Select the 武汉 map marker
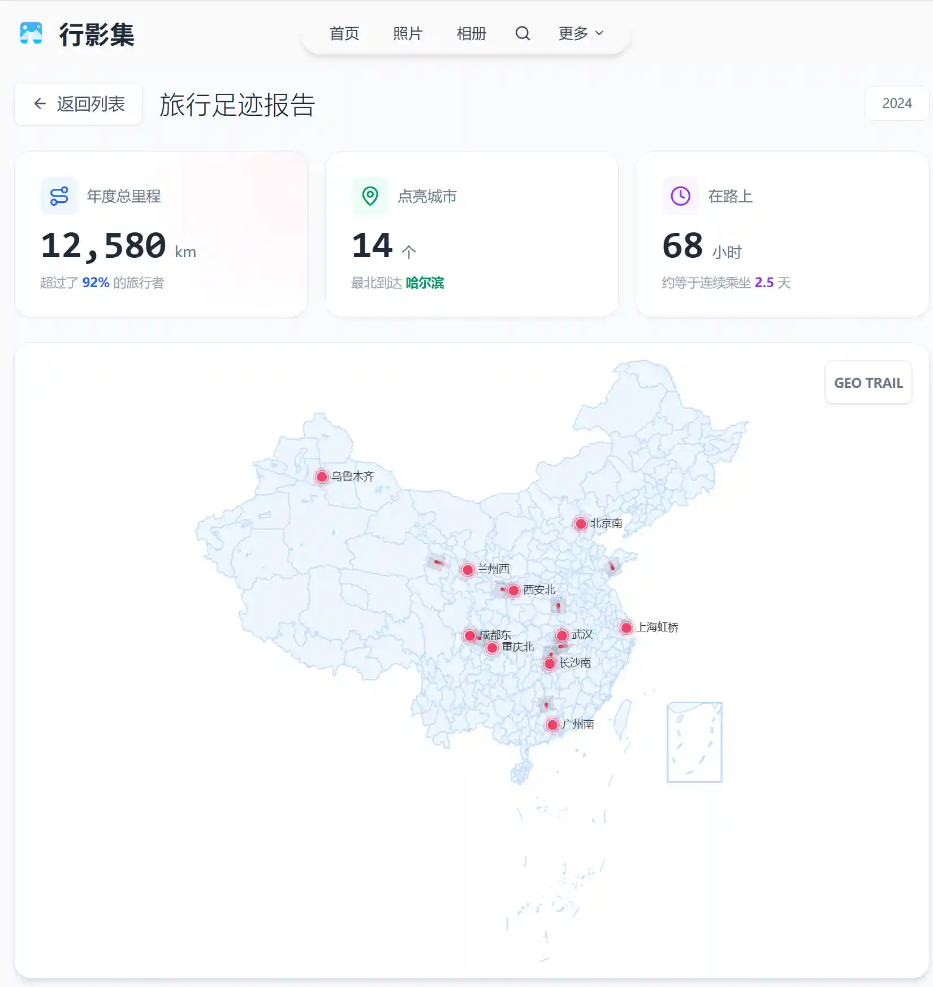 [x=562, y=635]
